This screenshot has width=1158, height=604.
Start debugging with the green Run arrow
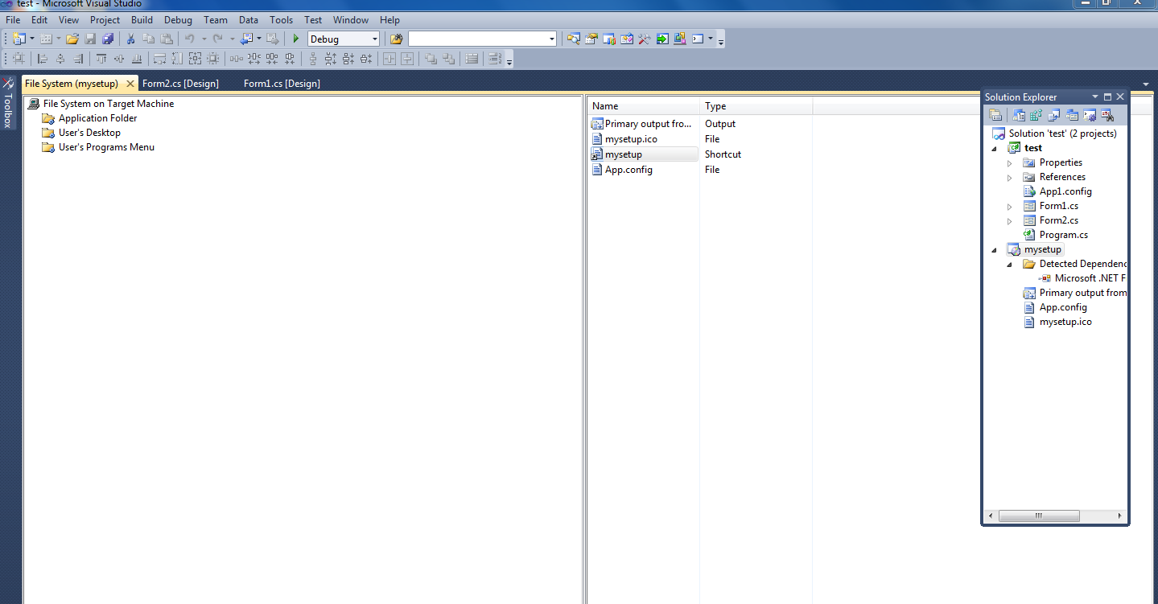click(x=295, y=38)
